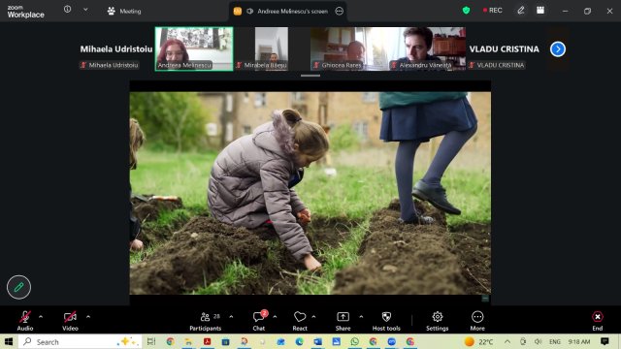Open weather widget showing 22°C
The height and width of the screenshot is (349, 621).
tap(478, 341)
